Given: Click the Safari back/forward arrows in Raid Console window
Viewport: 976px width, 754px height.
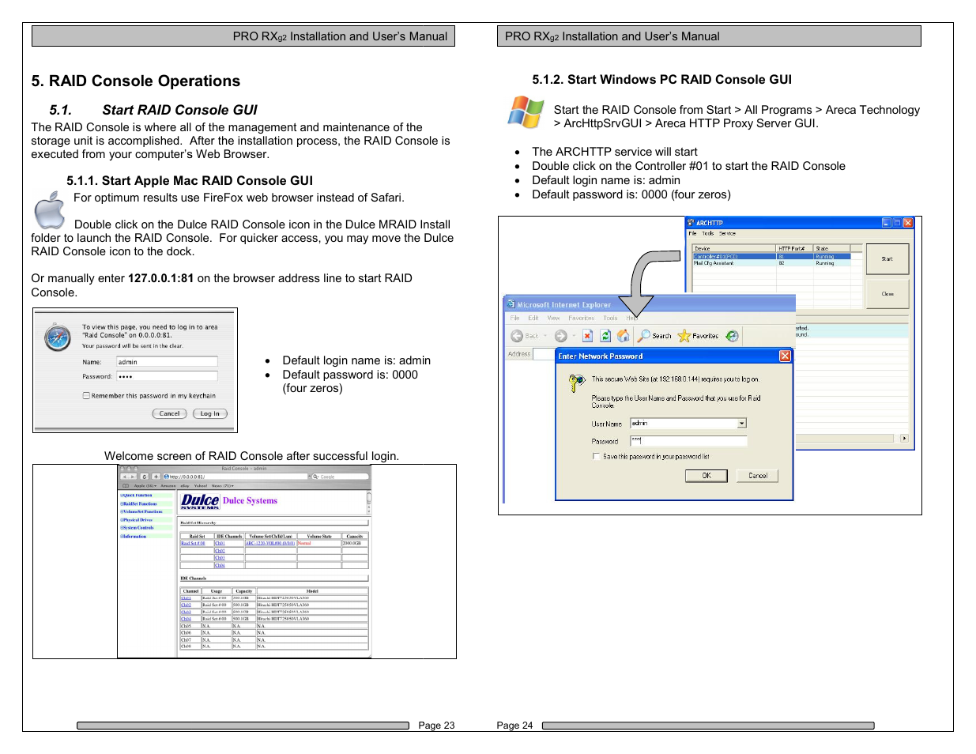Looking at the screenshot, I should tap(129, 477).
